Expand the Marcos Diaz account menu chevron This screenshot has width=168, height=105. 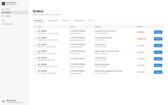[x=26, y=101]
